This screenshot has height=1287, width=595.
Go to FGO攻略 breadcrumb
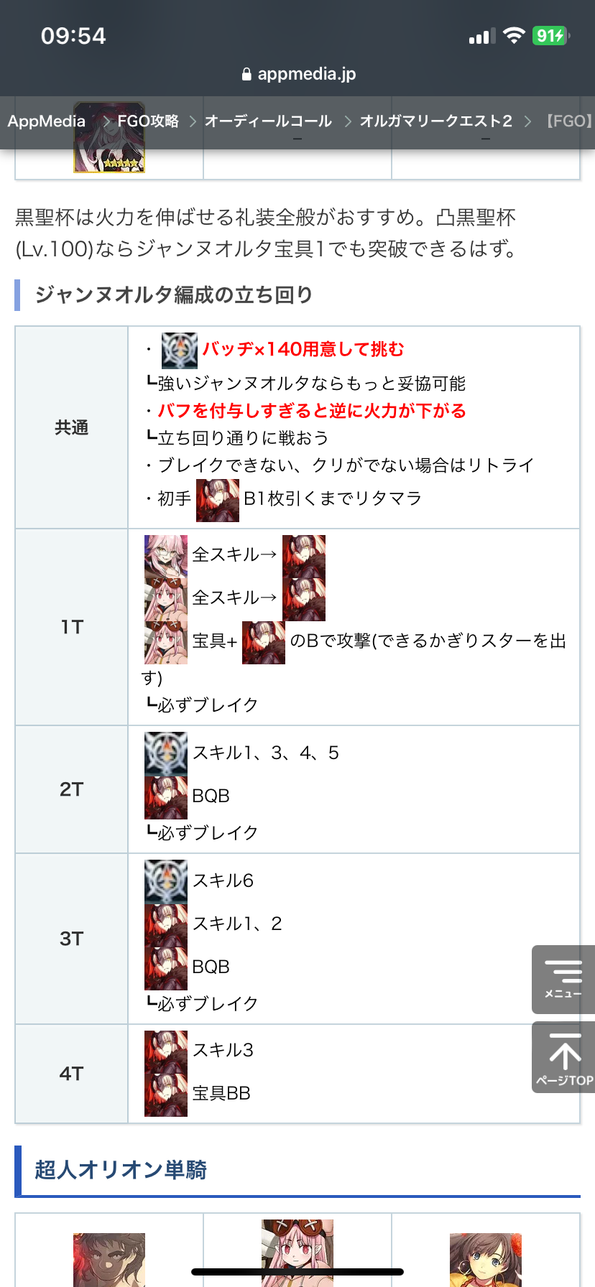tap(148, 121)
